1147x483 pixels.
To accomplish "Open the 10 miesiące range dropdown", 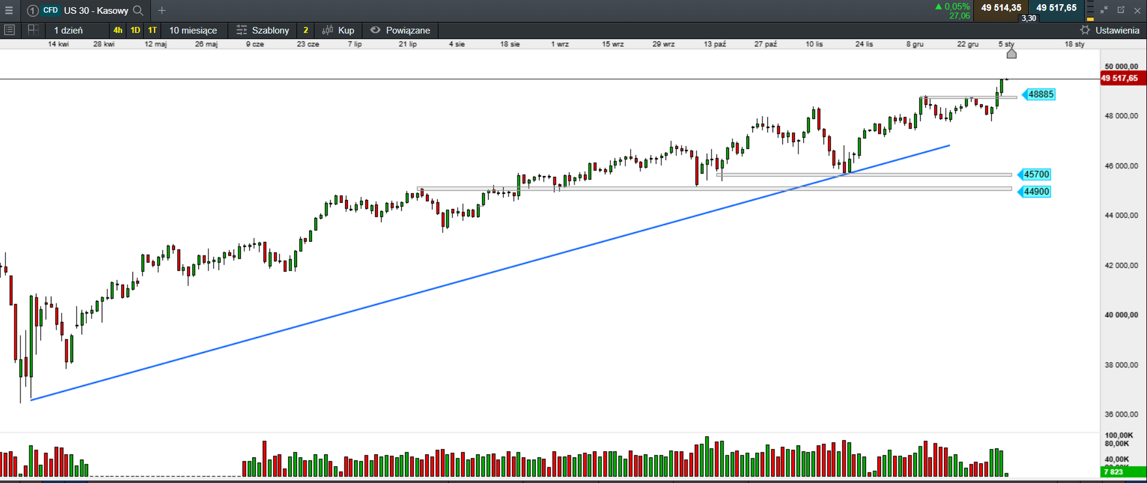I will pyautogui.click(x=193, y=30).
